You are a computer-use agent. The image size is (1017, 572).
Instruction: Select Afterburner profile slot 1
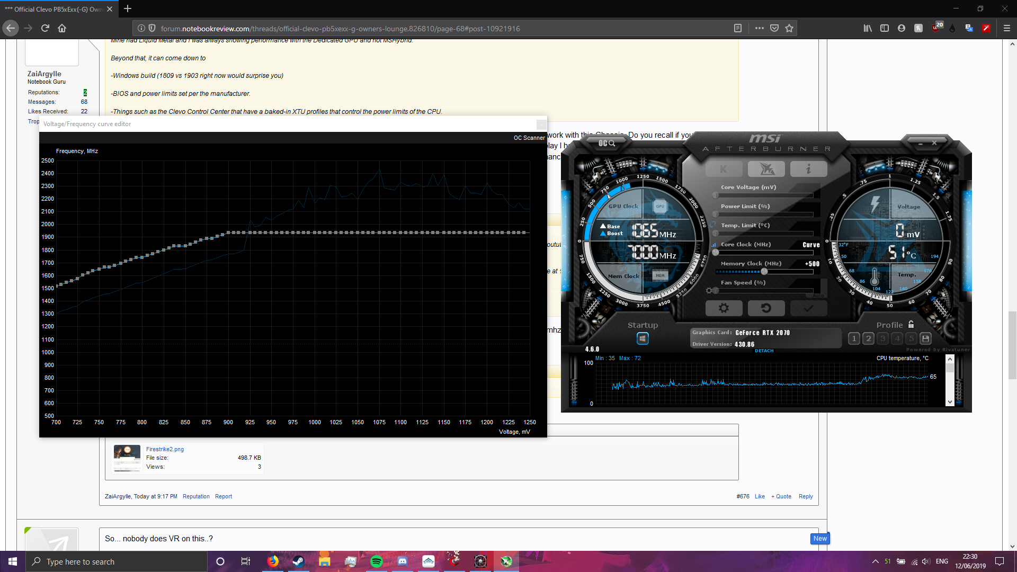[854, 338]
